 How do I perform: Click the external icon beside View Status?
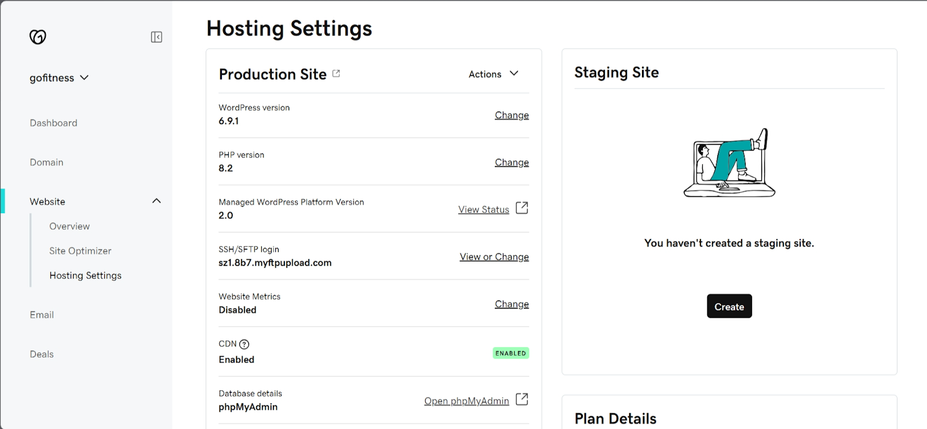click(x=522, y=208)
